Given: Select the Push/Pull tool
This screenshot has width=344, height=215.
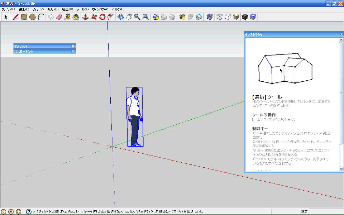Looking at the screenshot, I should click(x=86, y=17).
